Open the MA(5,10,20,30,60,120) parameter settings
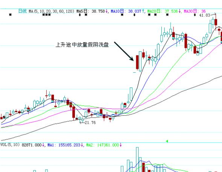 [52, 11]
